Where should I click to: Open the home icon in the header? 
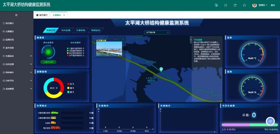[244, 5]
